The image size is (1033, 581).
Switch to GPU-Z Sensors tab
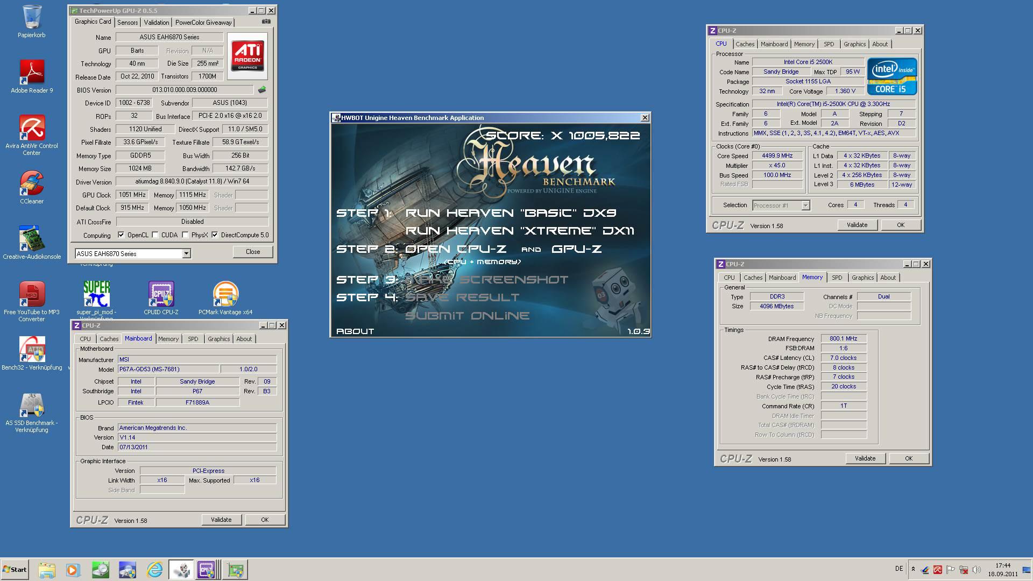128,22
